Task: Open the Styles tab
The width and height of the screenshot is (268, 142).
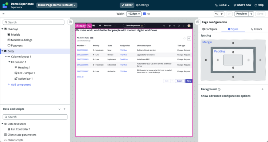Action: [x=233, y=29]
